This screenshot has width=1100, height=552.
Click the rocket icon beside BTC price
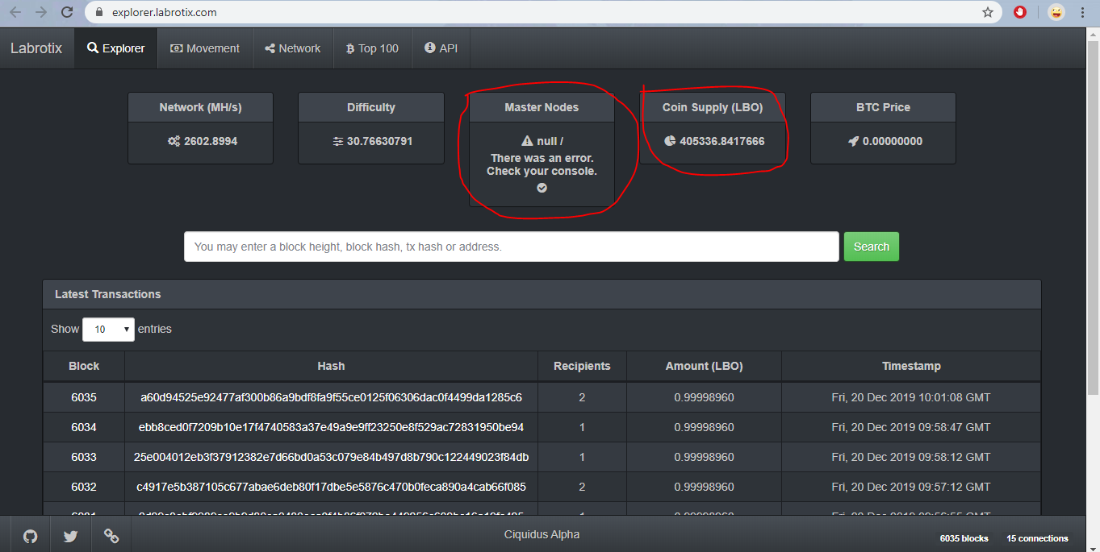[853, 141]
